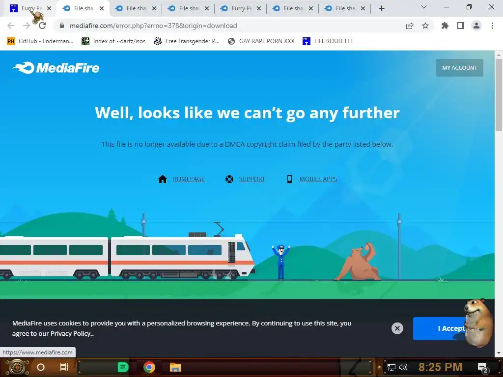Viewport: 503px width, 377px height.
Task: Open Cortana circle on the taskbar
Action: point(41,367)
